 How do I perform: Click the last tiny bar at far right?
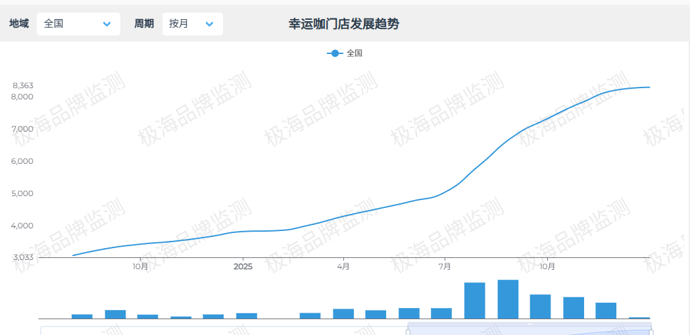click(639, 318)
